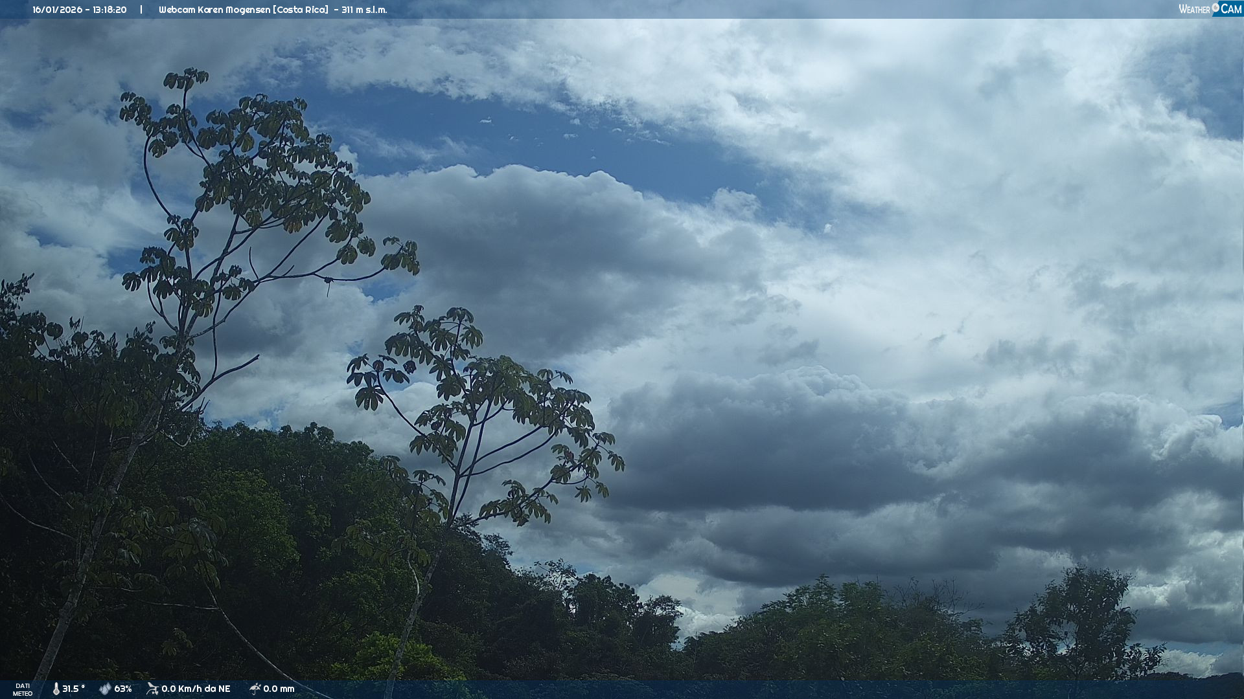Click the humidity water drops icon
This screenshot has height=699, width=1244.
[x=105, y=689]
